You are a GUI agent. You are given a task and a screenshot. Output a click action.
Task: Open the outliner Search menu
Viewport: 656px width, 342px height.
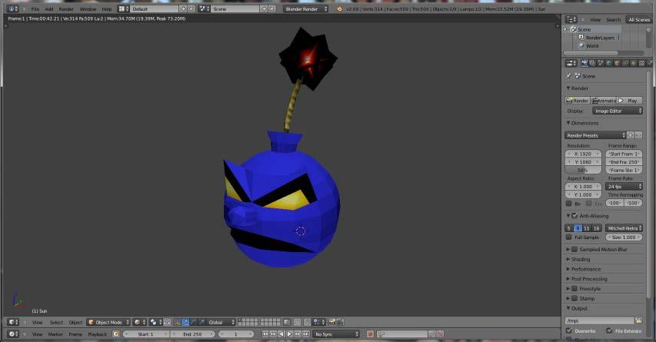tap(613, 20)
